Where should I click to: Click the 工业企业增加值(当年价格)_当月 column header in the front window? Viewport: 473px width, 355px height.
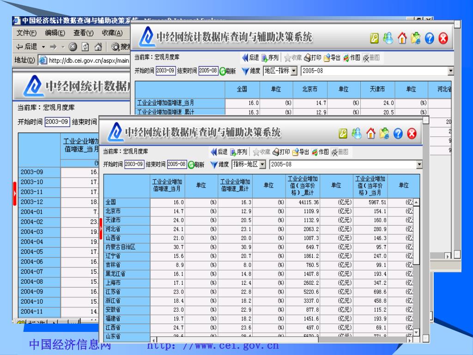[x=370, y=186]
